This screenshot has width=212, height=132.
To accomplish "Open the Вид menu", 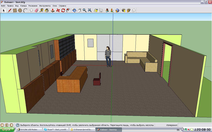I will pos(17,6).
